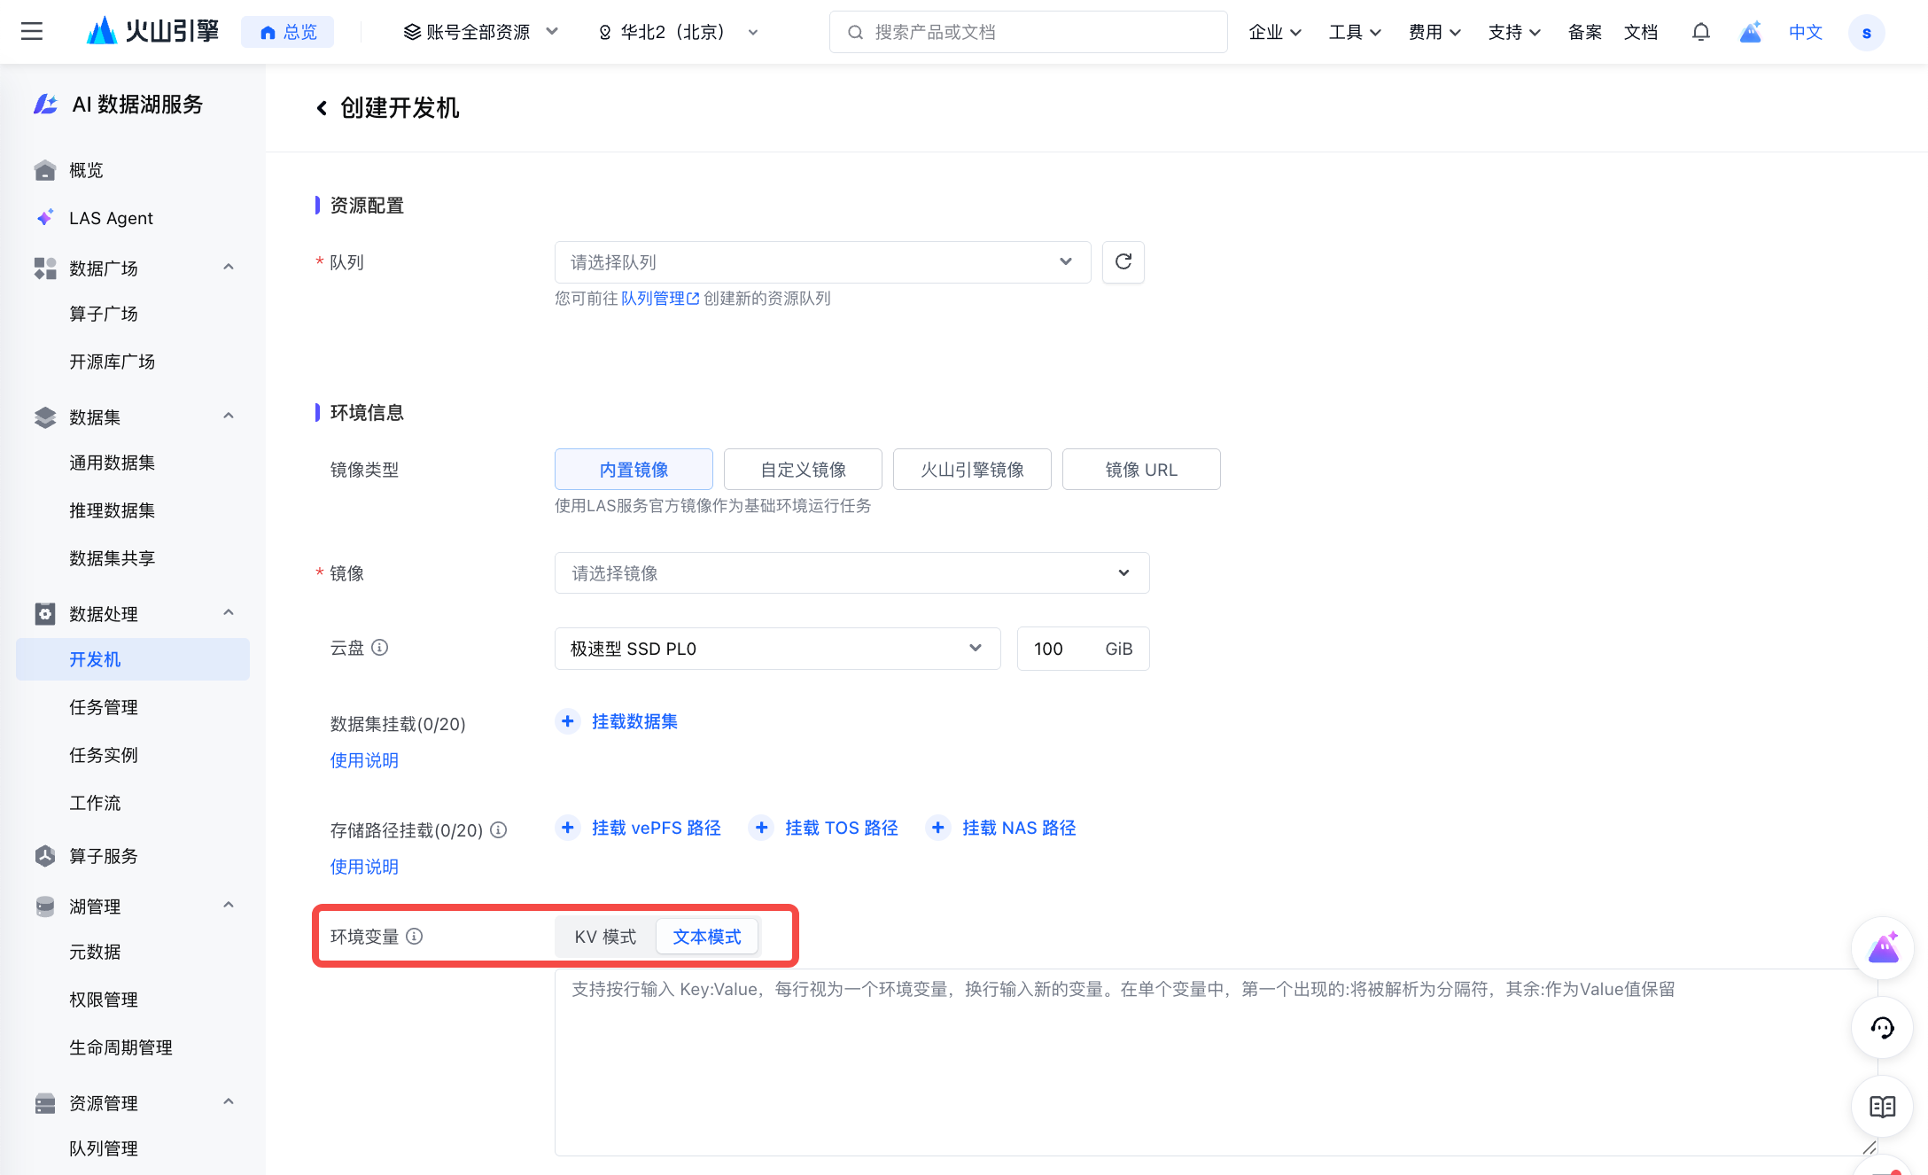Click the refresh queue list icon
The width and height of the screenshot is (1928, 1175).
pos(1123,262)
